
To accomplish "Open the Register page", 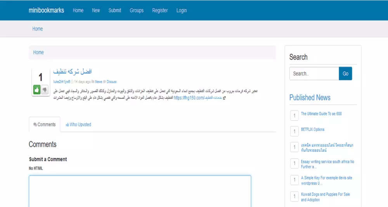I will point(160,10).
